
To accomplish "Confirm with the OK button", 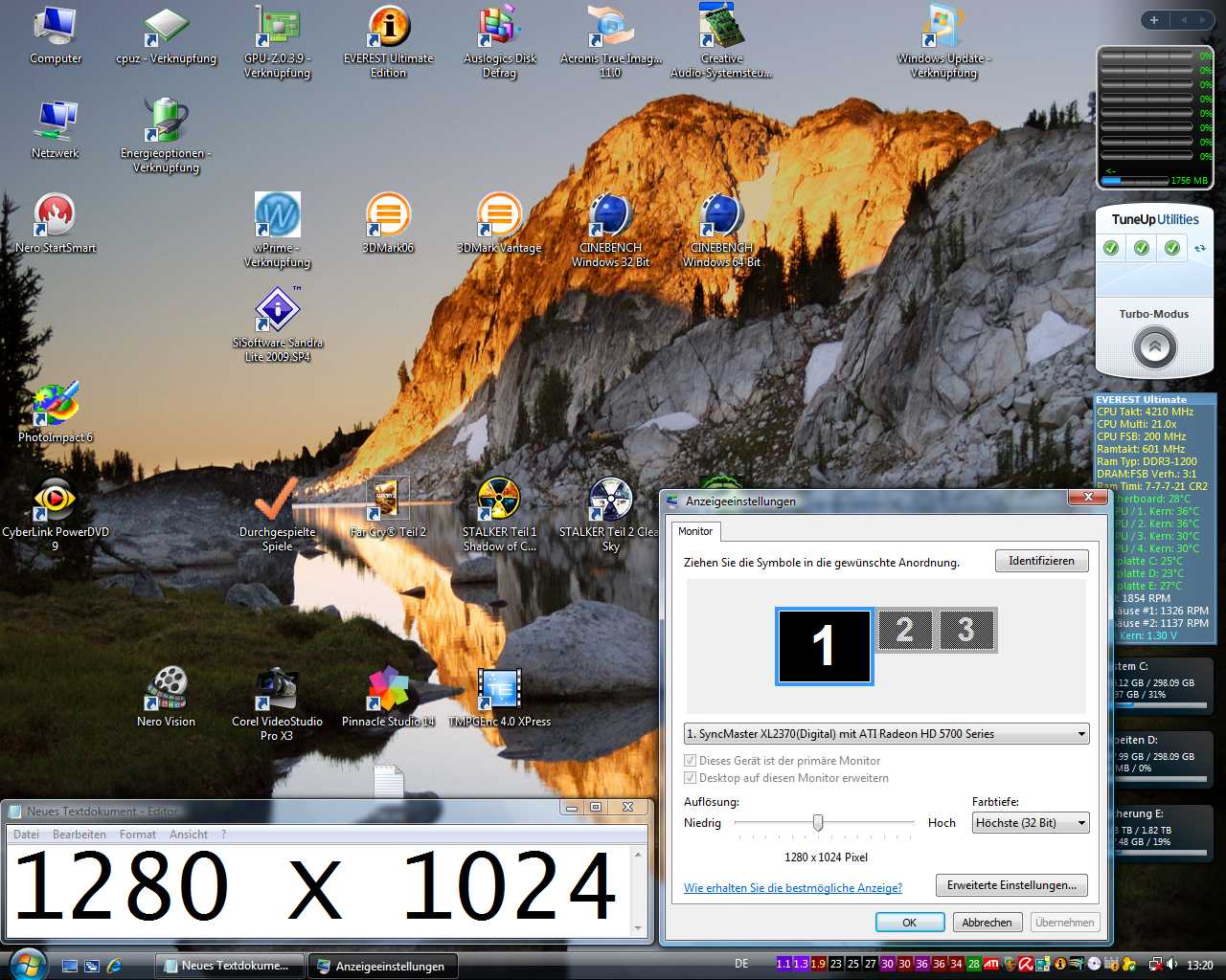I will [909, 923].
